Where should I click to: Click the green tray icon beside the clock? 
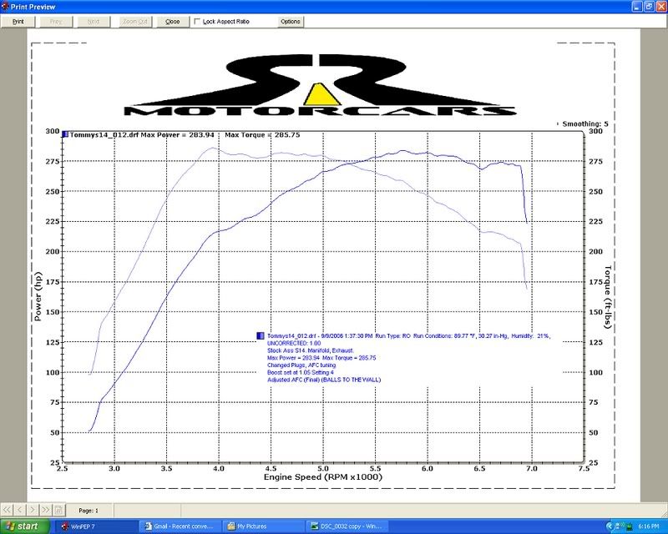(x=630, y=526)
